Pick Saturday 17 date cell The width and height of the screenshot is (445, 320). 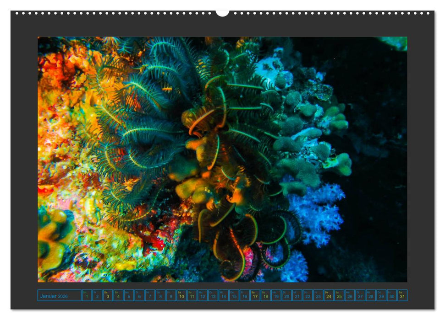[x=255, y=296]
